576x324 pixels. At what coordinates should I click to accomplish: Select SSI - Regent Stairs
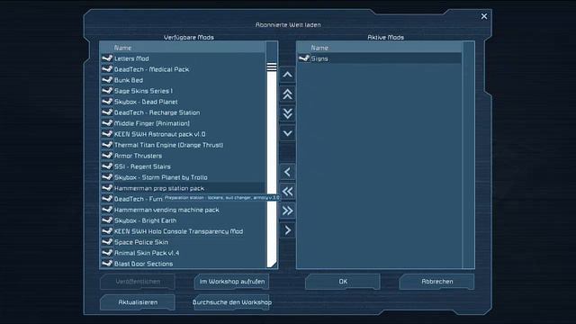pos(183,166)
